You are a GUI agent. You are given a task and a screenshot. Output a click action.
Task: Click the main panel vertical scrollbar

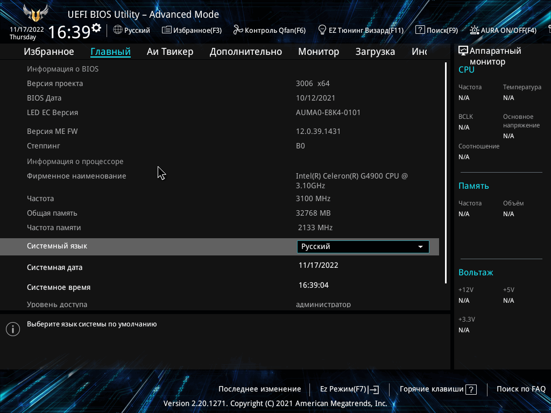[446, 173]
